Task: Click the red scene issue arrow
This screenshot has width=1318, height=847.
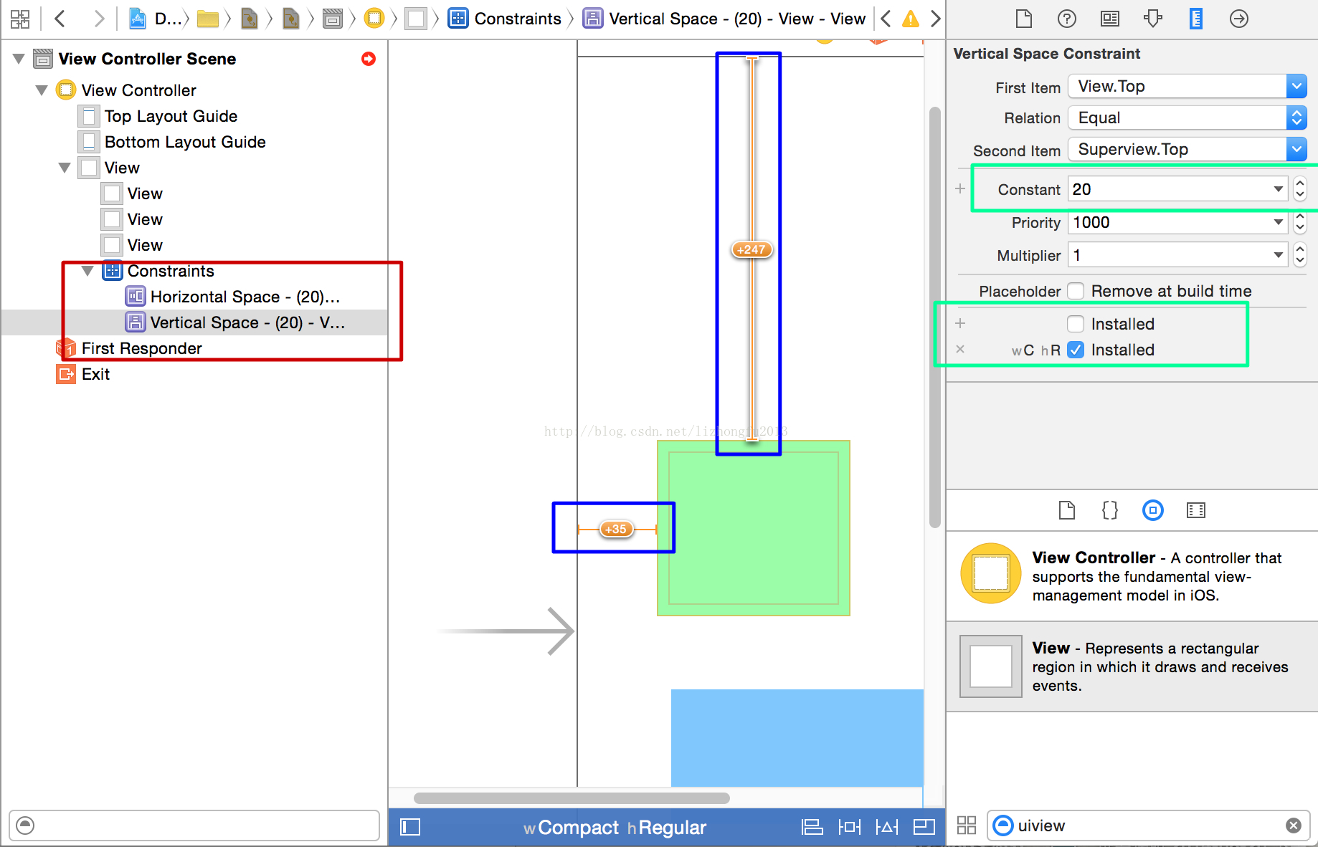Action: coord(369,59)
